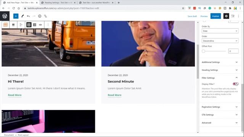Expand Pagination Settings panel
Image resolution: width=244 pixels, height=137 pixels.
point(220,107)
